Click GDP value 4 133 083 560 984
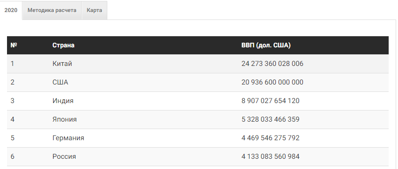 270,156
